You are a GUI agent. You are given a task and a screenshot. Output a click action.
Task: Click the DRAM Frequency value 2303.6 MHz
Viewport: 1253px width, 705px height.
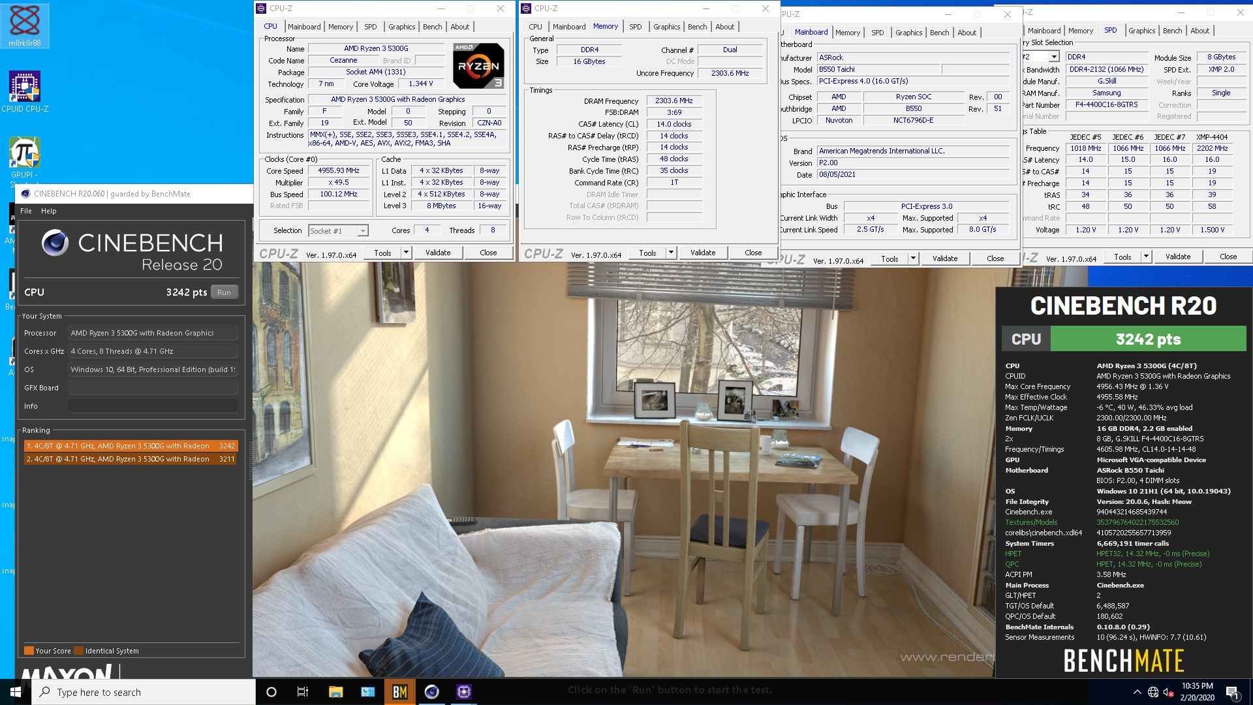click(x=674, y=101)
